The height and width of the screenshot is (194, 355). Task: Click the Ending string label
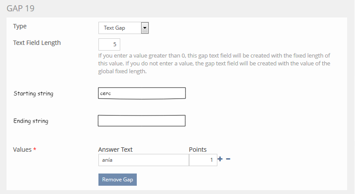(x=31, y=121)
